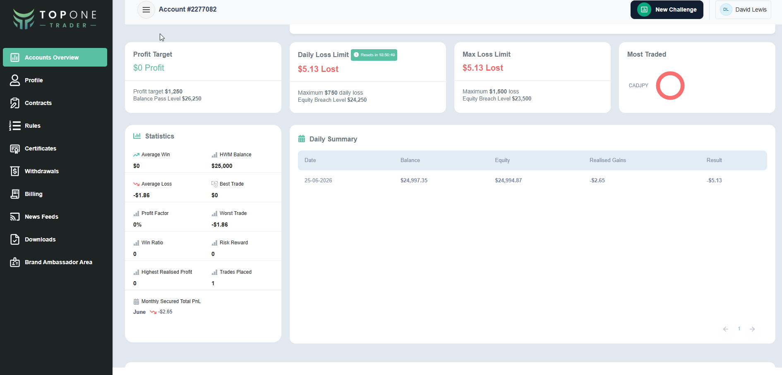Click the Profile person icon

pyautogui.click(x=15, y=80)
